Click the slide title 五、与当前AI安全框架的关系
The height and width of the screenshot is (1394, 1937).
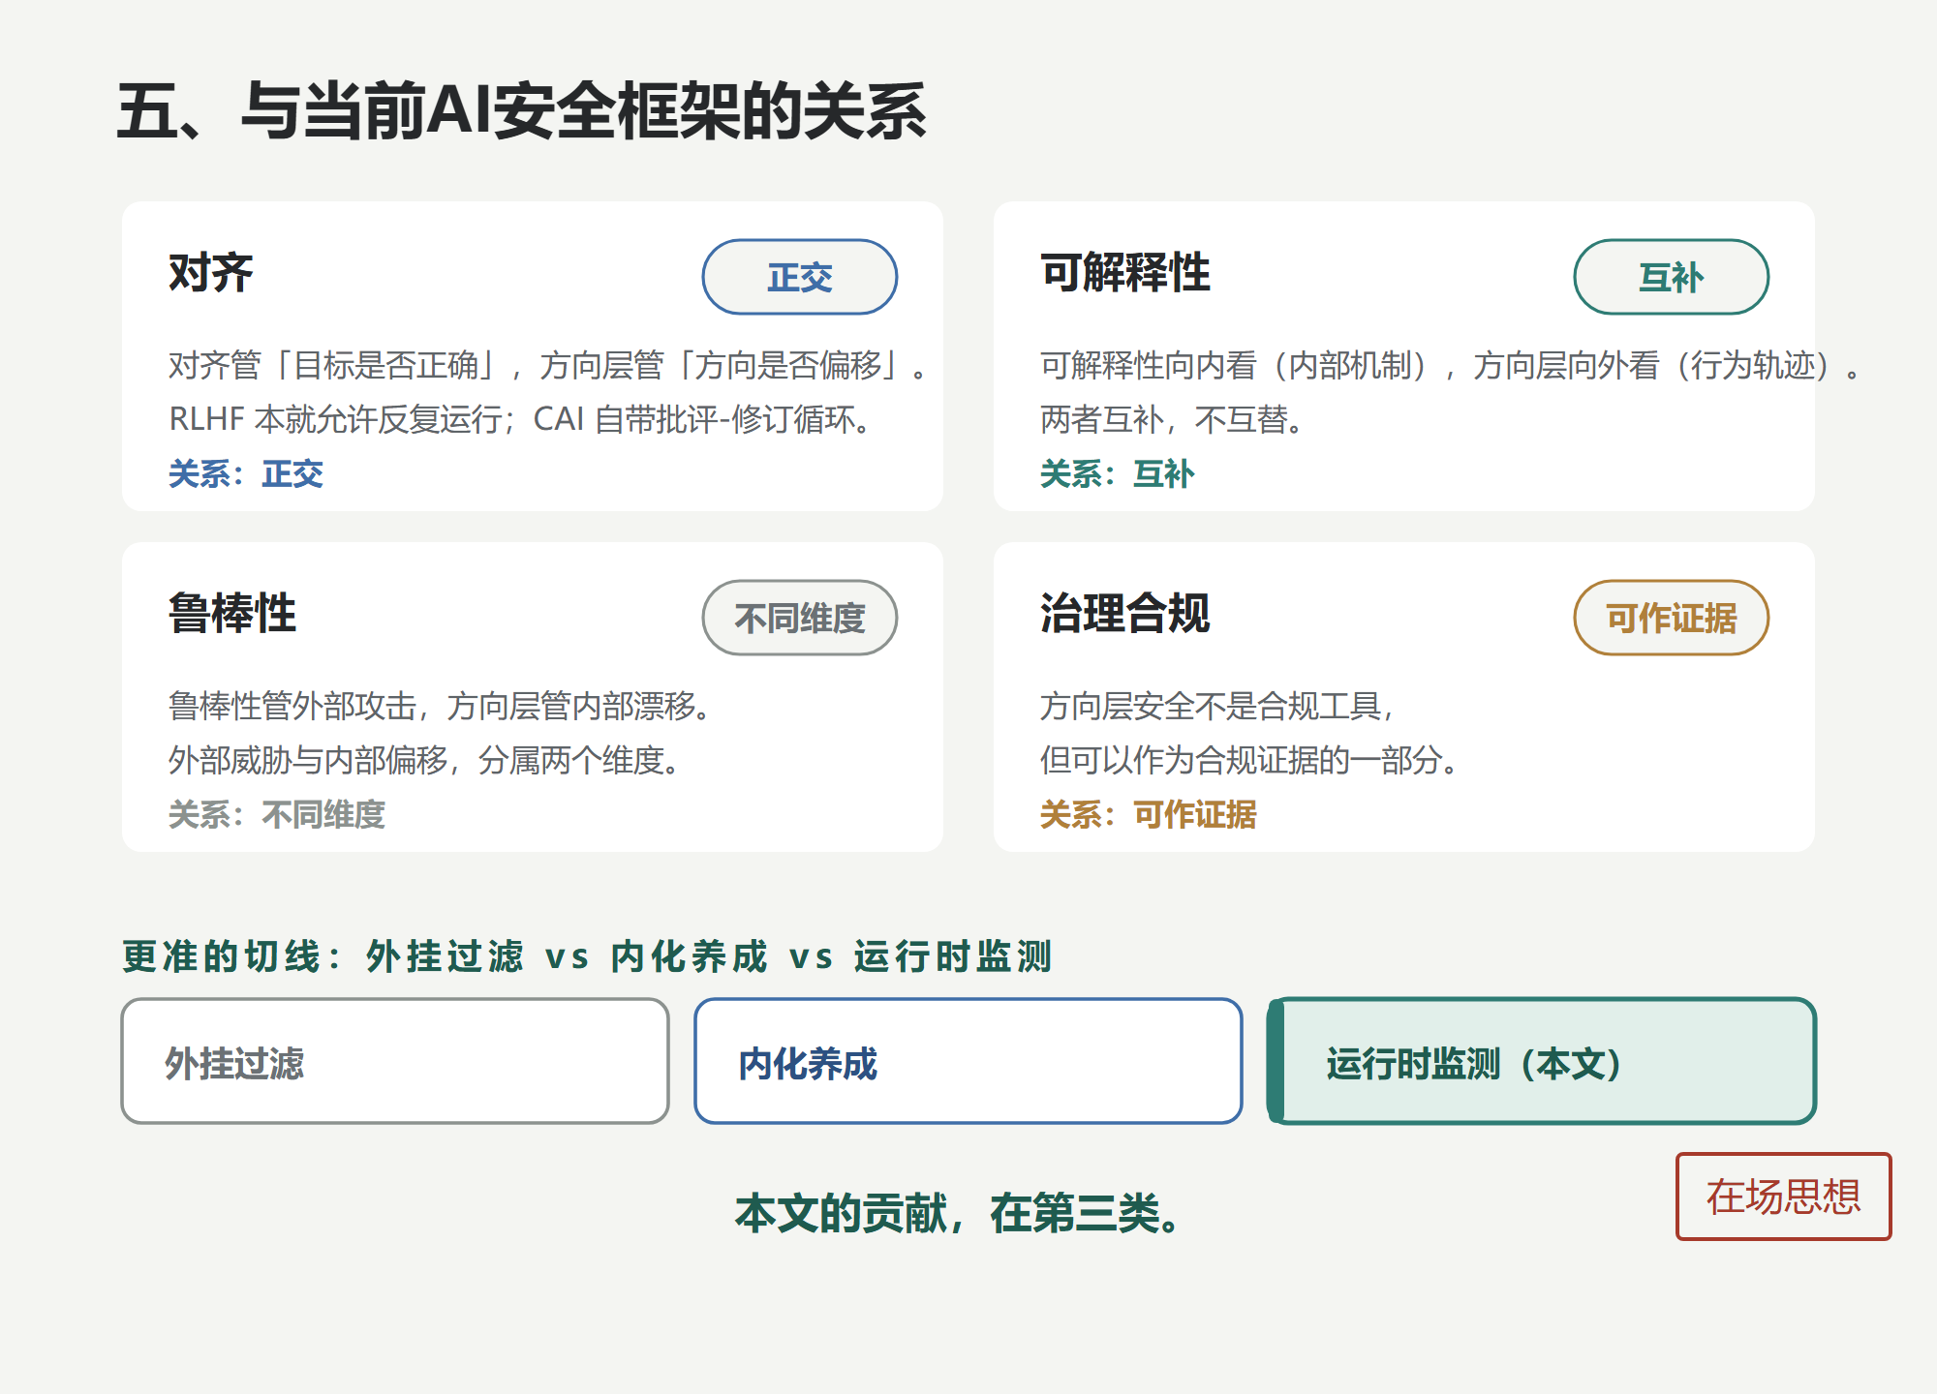click(522, 111)
